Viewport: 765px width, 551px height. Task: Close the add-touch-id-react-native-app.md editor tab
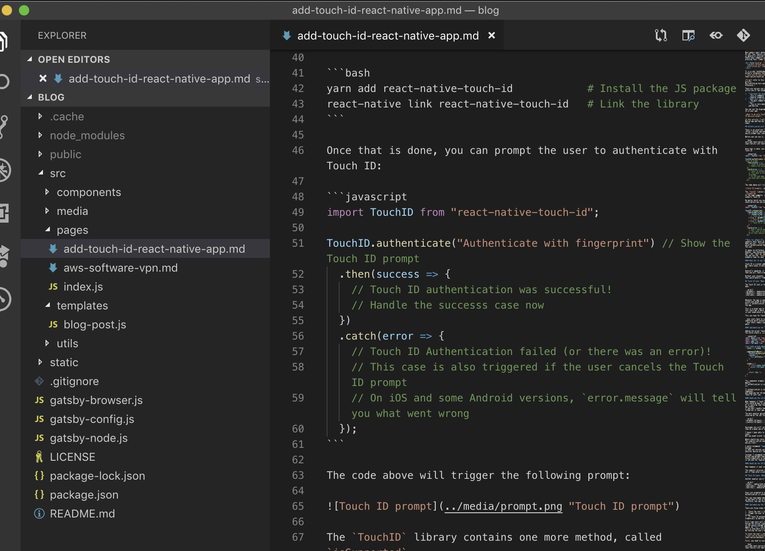[x=492, y=35]
